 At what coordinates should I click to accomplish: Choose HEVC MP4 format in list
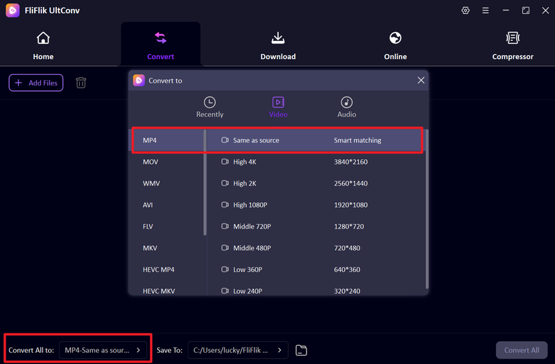pyautogui.click(x=166, y=270)
